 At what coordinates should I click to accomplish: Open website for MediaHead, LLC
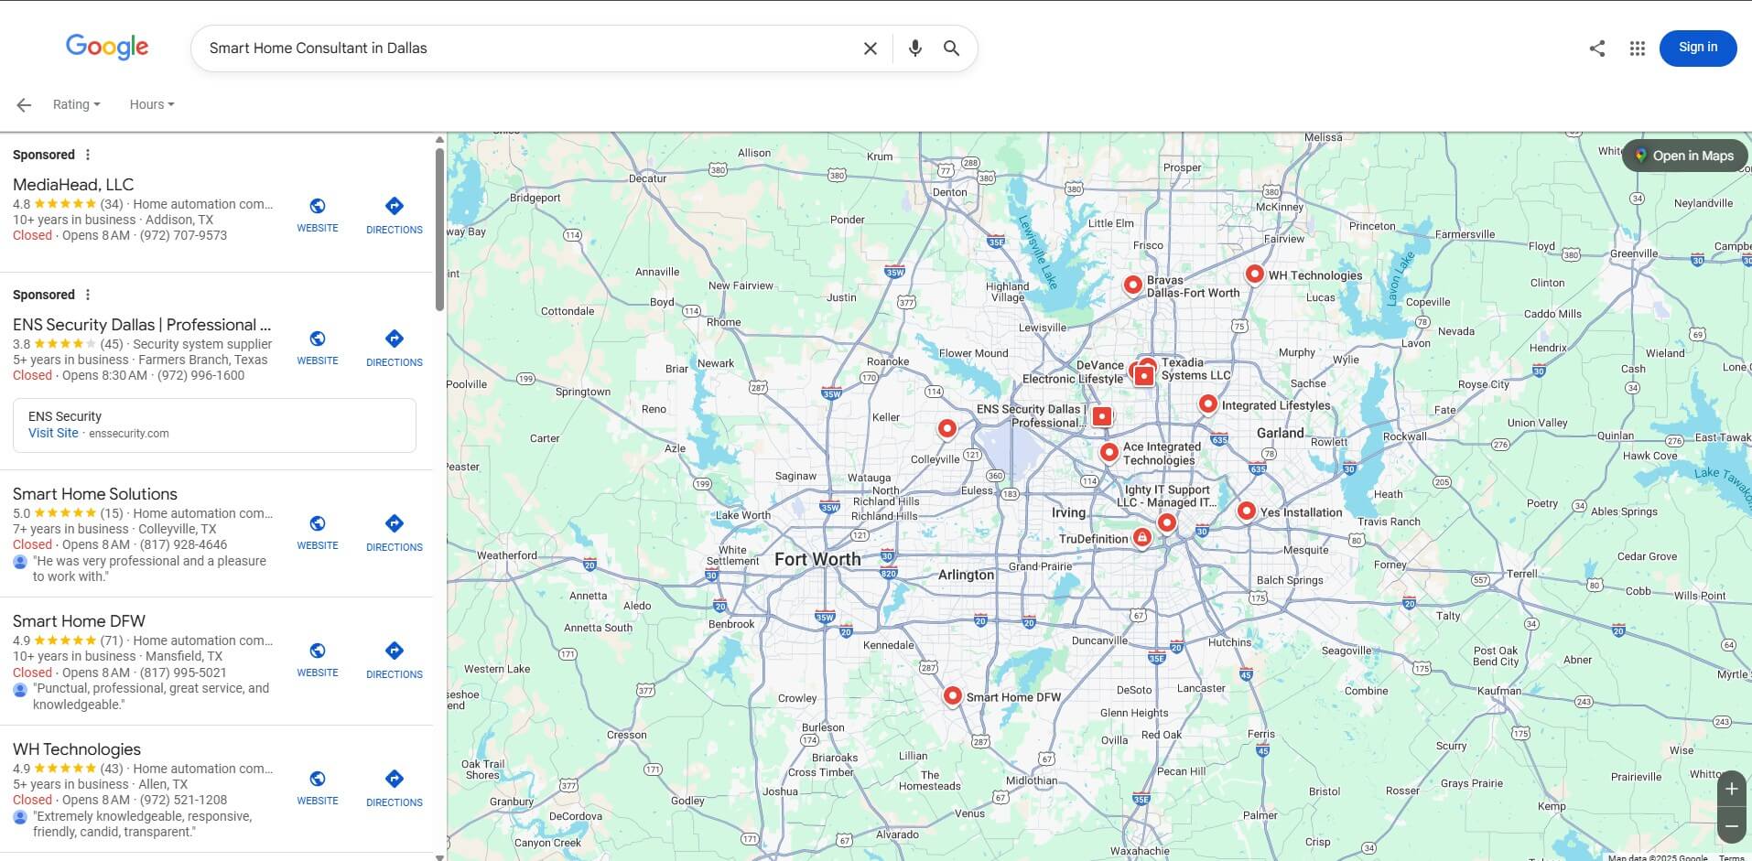(x=318, y=214)
